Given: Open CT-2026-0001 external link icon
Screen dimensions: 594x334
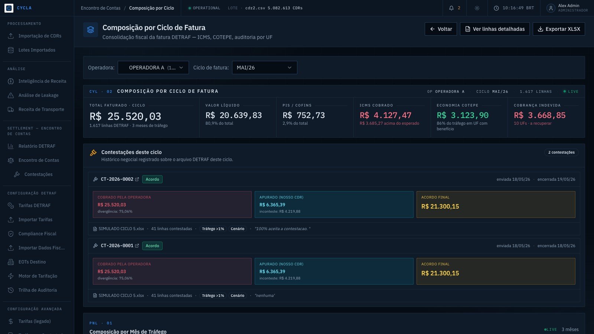Looking at the screenshot, I should click(137, 246).
